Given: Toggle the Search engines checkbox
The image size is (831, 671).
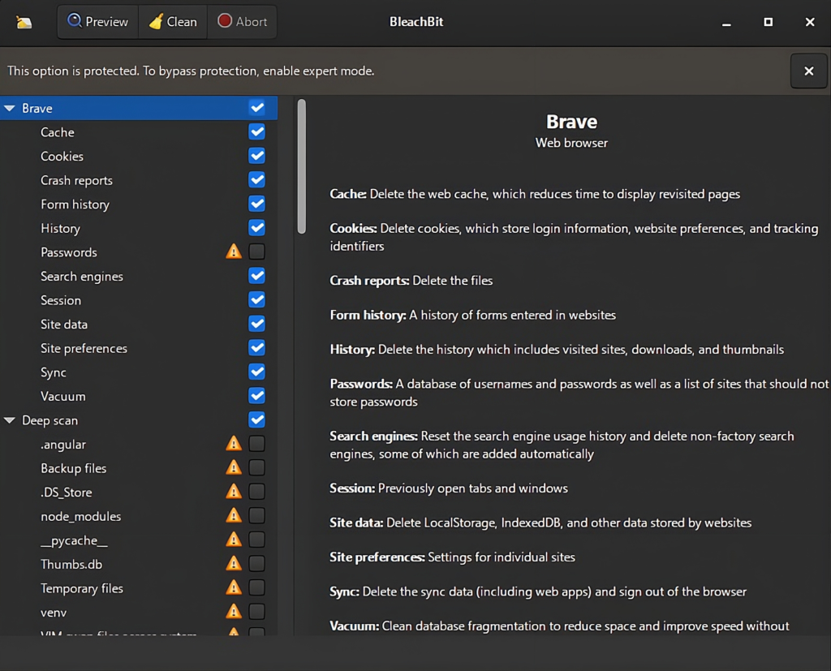Looking at the screenshot, I should (x=257, y=276).
